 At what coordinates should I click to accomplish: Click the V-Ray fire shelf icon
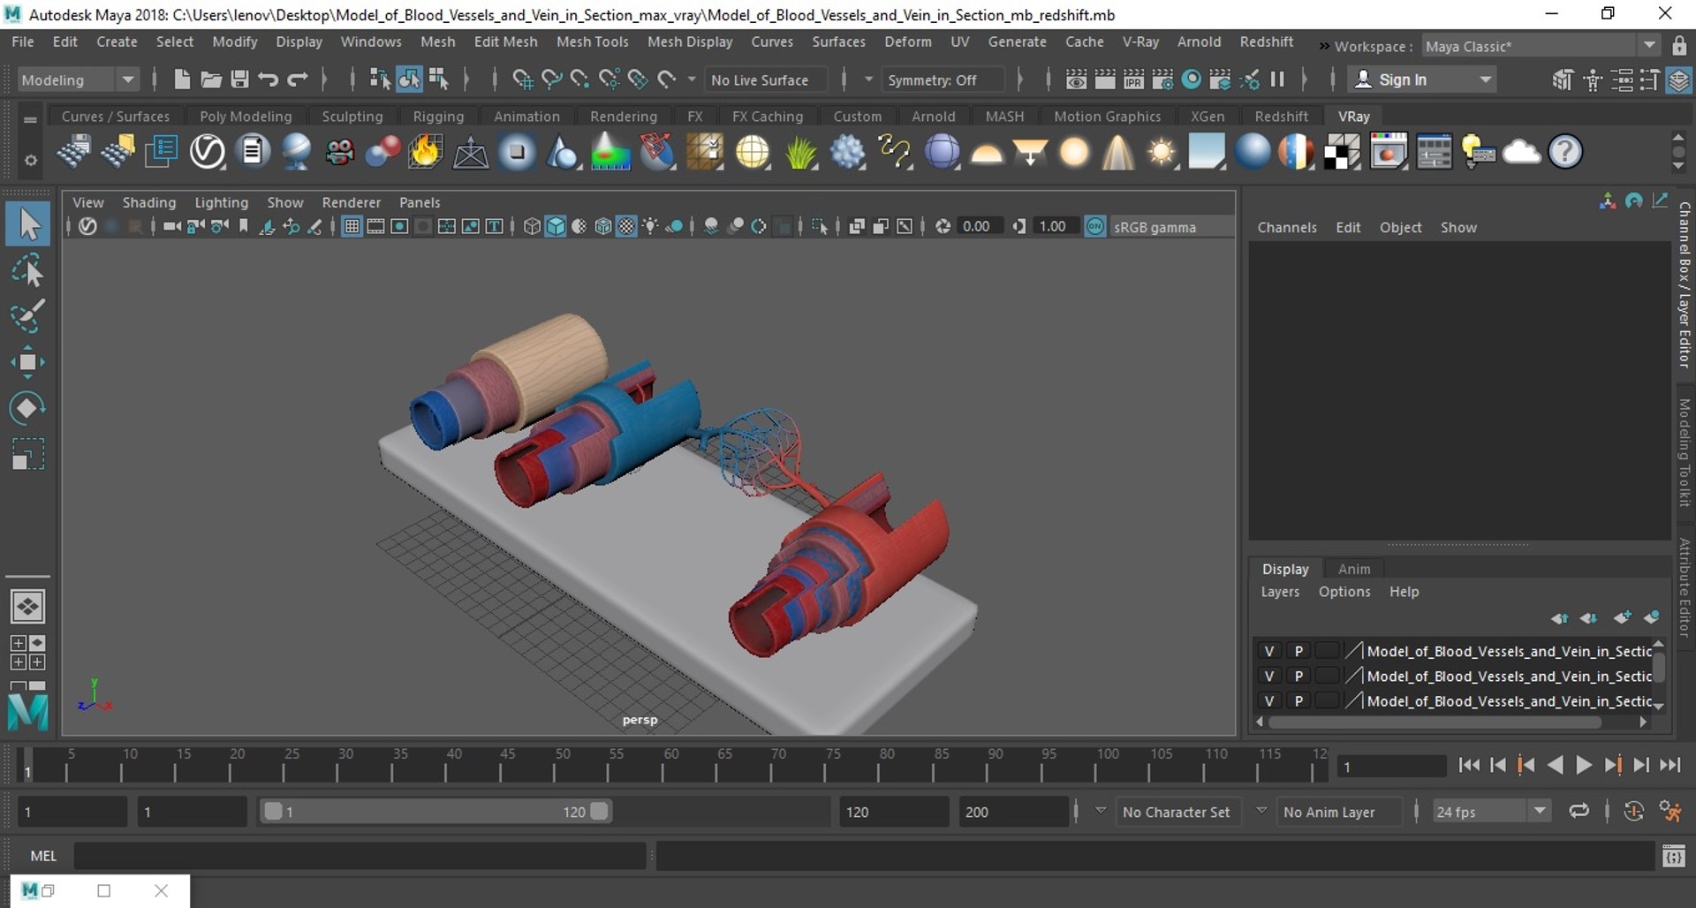tap(425, 152)
